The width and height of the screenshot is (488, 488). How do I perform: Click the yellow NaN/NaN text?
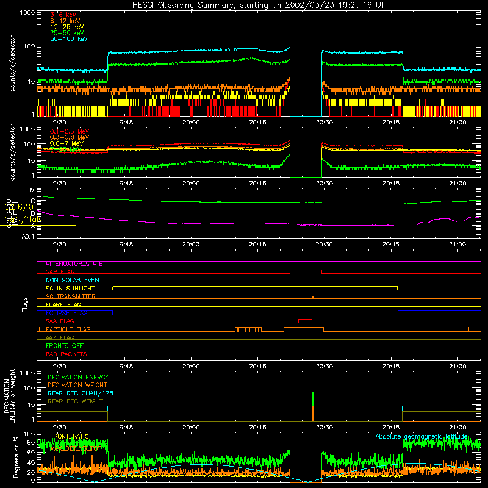(x=23, y=220)
